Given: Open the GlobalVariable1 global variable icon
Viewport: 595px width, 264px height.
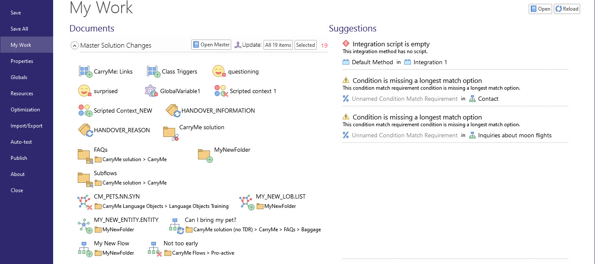Looking at the screenshot, I should click(x=151, y=91).
